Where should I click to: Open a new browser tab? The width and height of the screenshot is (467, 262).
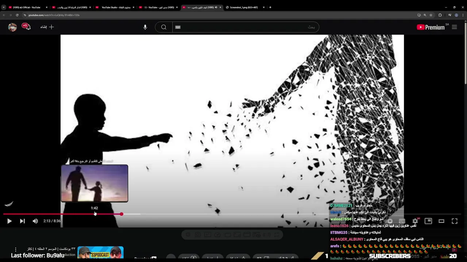(x=270, y=7)
